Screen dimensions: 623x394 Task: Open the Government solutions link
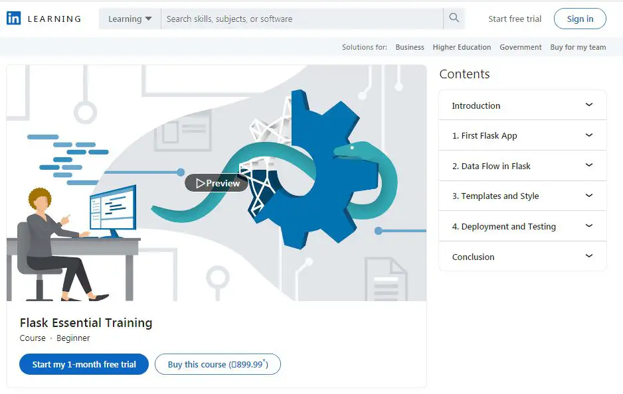click(x=521, y=47)
